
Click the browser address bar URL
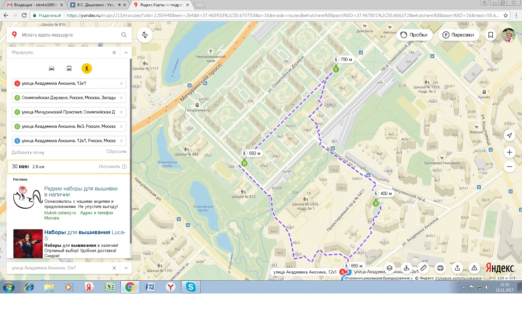(x=282, y=15)
